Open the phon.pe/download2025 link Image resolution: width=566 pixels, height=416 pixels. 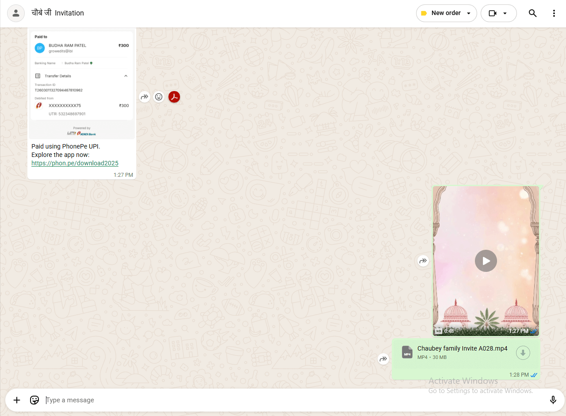[75, 163]
